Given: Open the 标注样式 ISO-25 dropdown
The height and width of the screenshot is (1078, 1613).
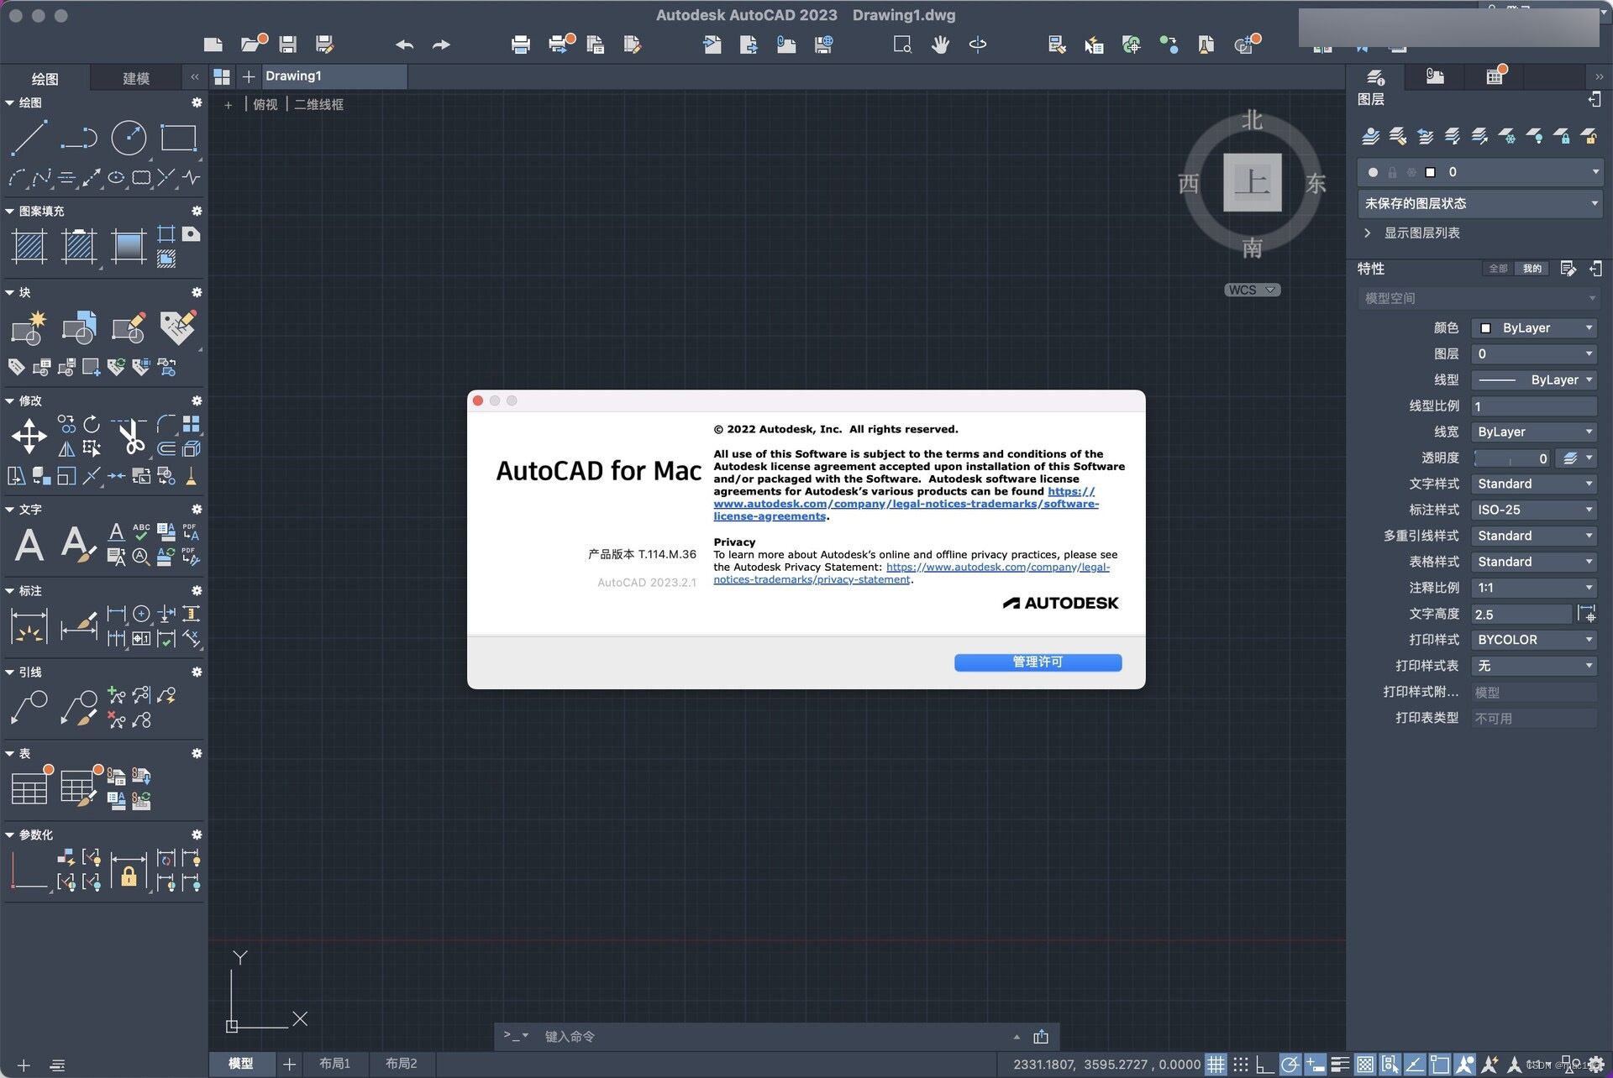Looking at the screenshot, I should click(1534, 510).
